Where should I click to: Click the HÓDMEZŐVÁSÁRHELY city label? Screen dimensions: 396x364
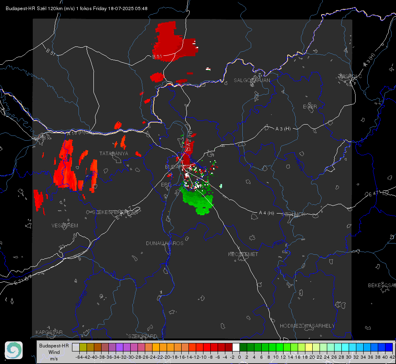307,326
